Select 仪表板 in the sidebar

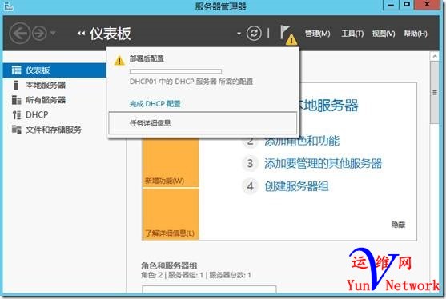(54, 70)
